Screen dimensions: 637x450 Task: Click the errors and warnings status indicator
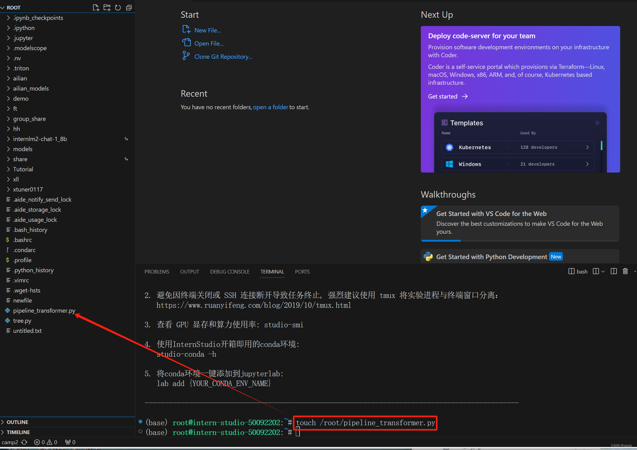46,442
